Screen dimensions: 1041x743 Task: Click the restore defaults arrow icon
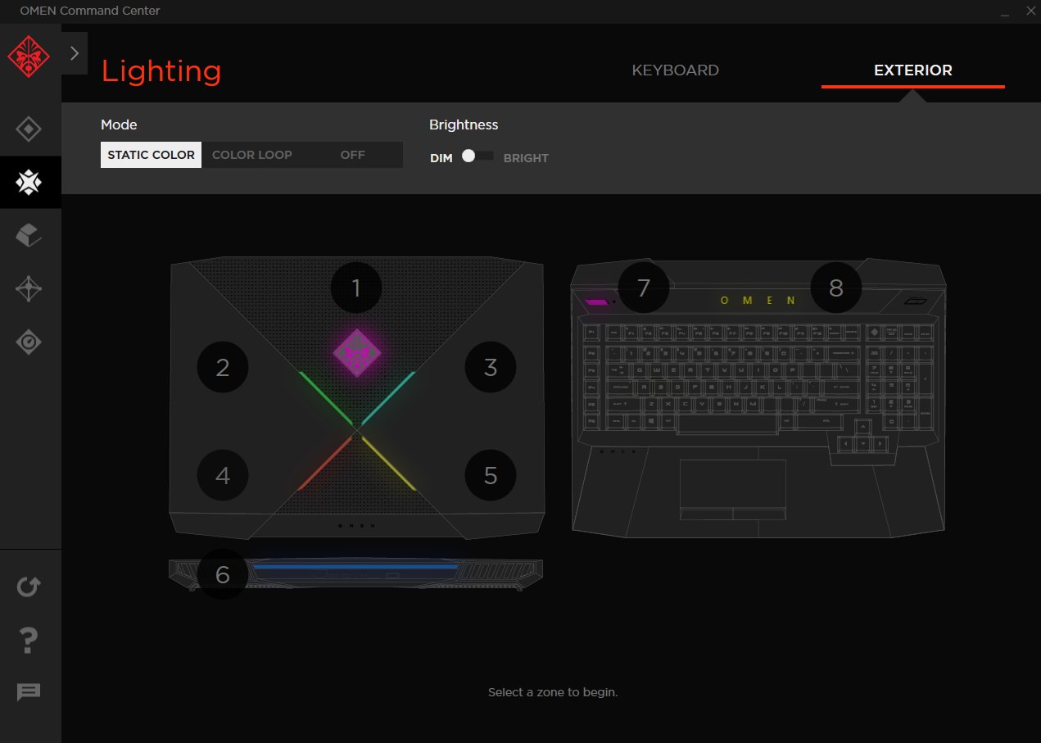(29, 587)
